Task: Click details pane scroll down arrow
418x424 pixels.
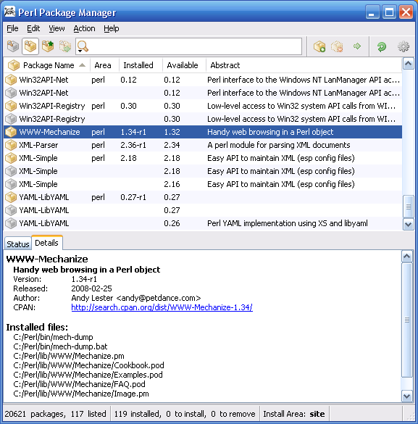Action: (407, 396)
